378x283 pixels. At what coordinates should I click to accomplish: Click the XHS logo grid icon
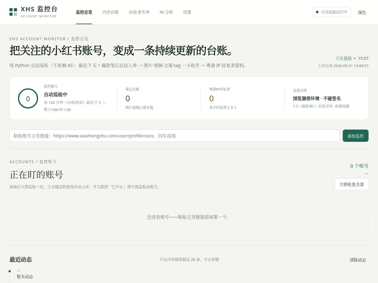13,12
